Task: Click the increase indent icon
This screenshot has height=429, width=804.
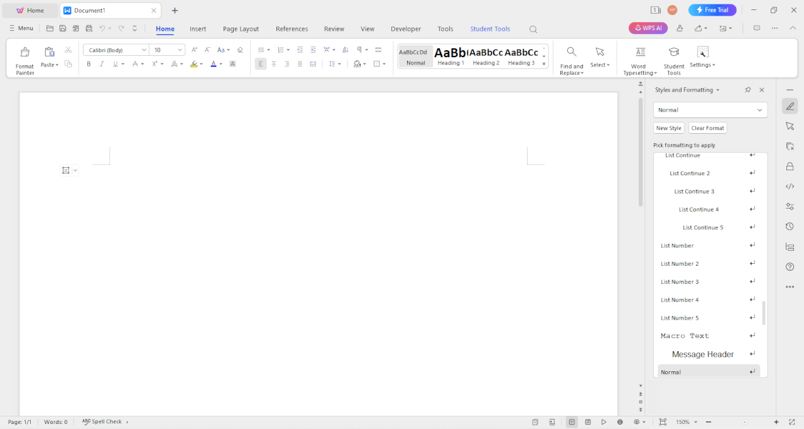Action: pos(313,50)
